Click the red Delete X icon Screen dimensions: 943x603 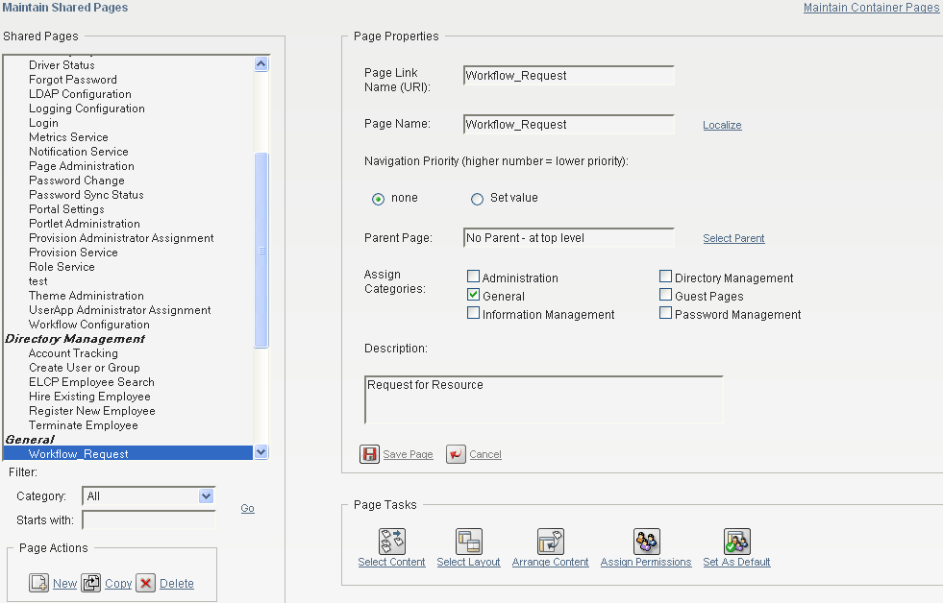coord(145,583)
